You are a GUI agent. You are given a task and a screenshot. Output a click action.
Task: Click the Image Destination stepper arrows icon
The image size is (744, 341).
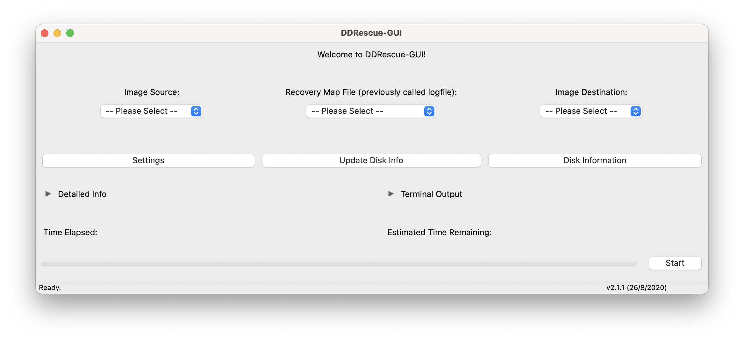(x=635, y=111)
